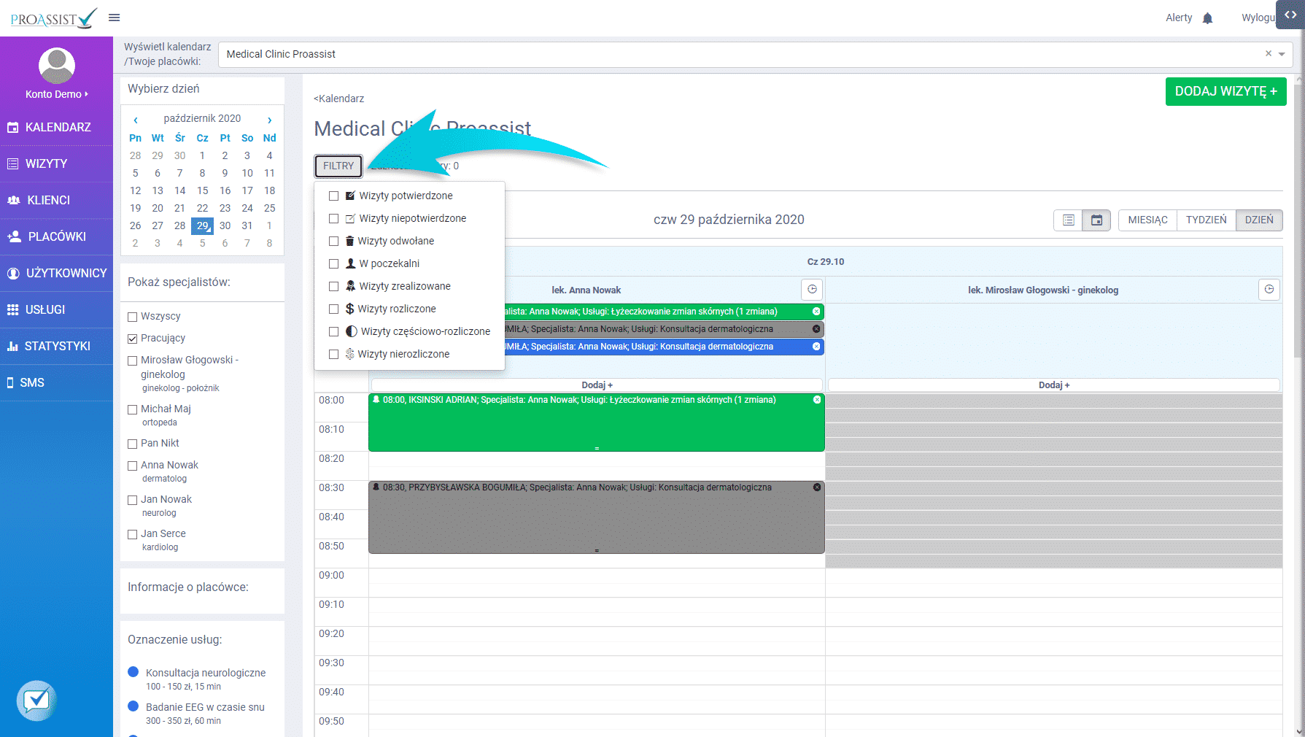
Task: Close 08:30 PRZYBYSŁAWSKA BOGUMIŁA appointment
Action: [x=817, y=487]
